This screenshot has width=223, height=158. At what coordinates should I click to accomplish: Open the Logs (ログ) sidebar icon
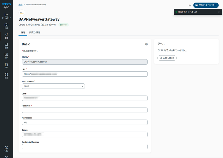tap(6, 56)
